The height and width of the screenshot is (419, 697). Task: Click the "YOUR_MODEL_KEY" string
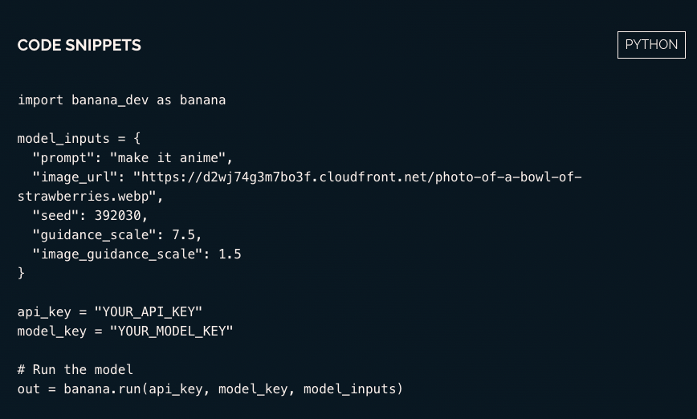click(171, 332)
